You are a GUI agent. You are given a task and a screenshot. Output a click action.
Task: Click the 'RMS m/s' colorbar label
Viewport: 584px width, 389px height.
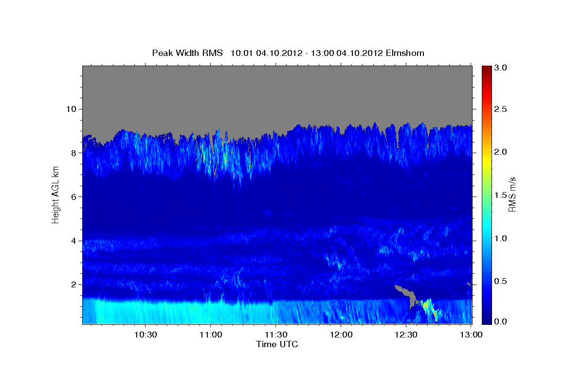[512, 195]
